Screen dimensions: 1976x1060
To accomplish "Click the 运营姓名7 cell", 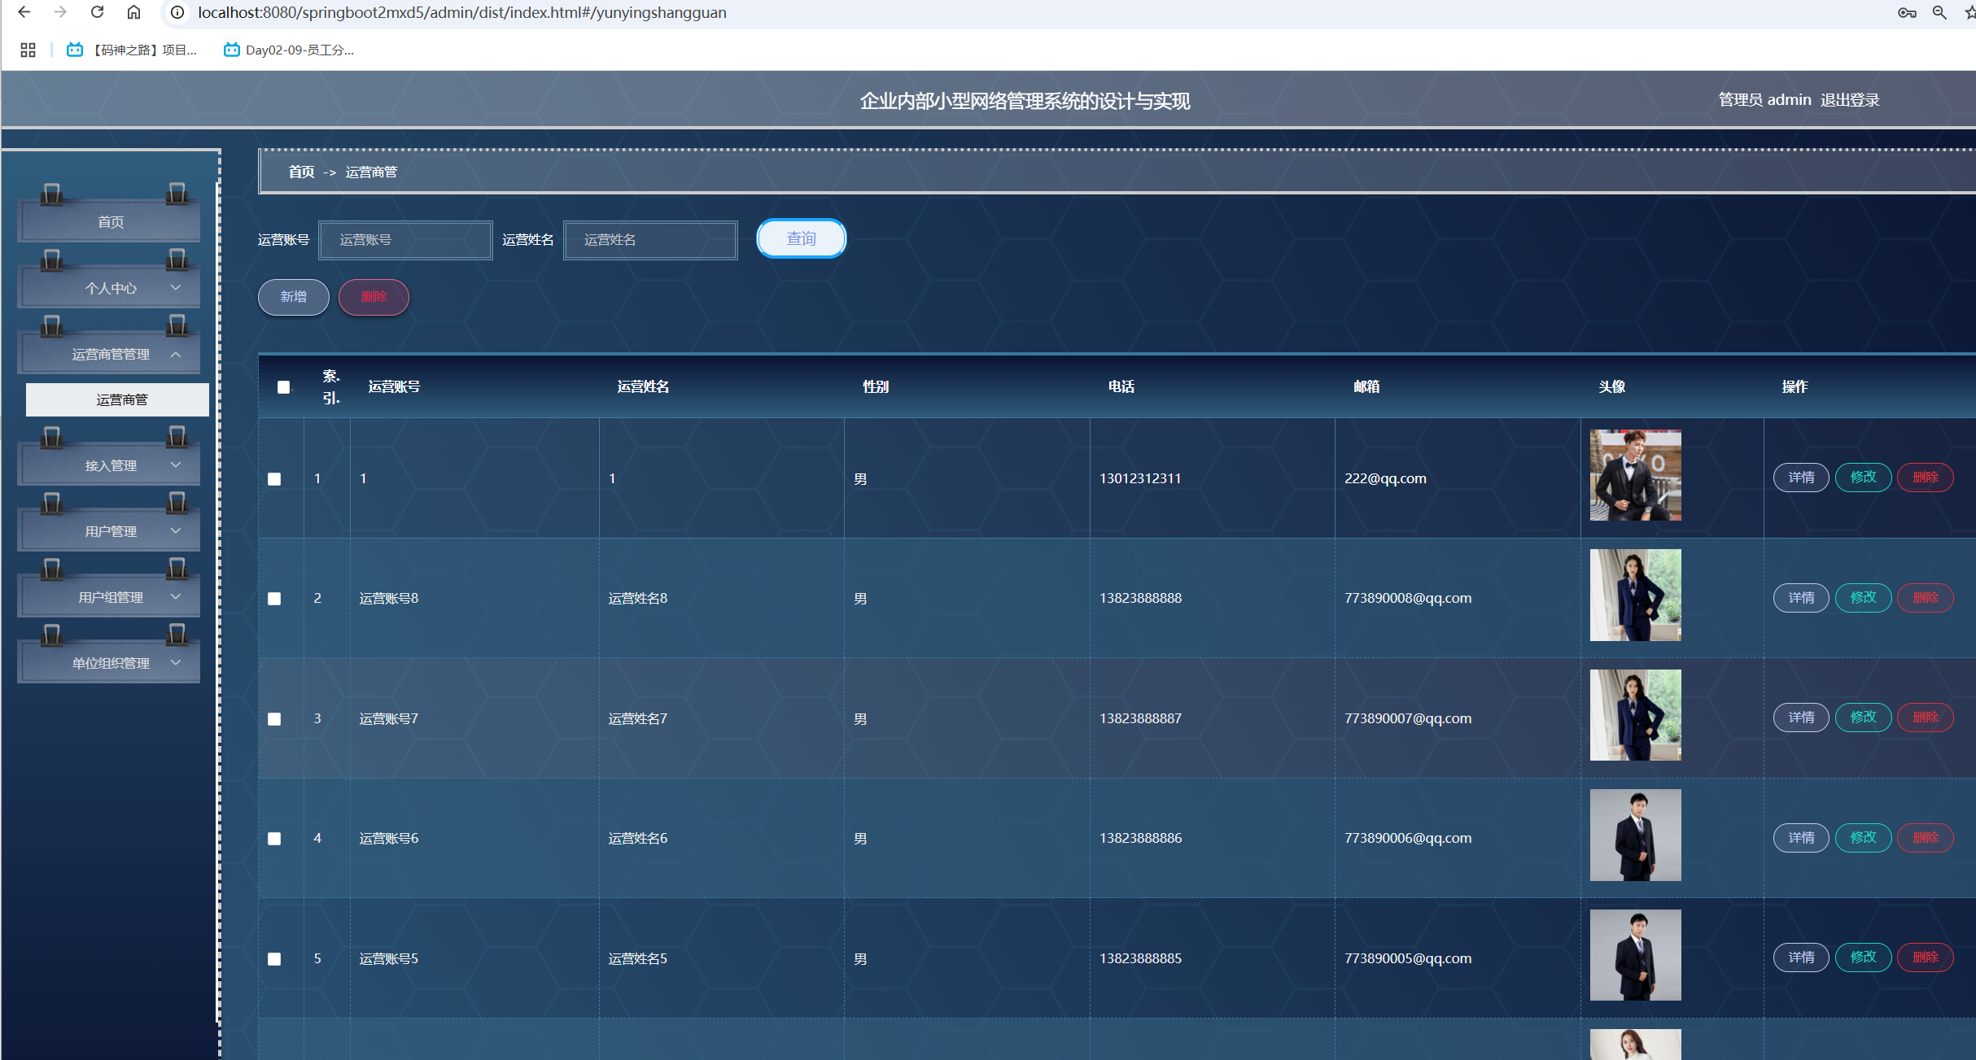I will [x=637, y=718].
